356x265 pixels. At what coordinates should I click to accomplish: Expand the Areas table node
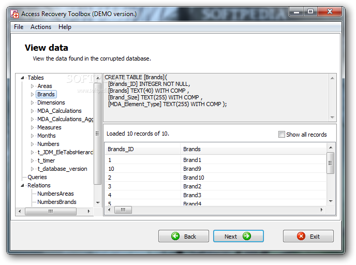pyautogui.click(x=32, y=86)
